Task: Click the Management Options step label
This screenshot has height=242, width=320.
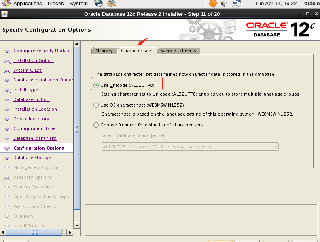Action: coord(36,167)
